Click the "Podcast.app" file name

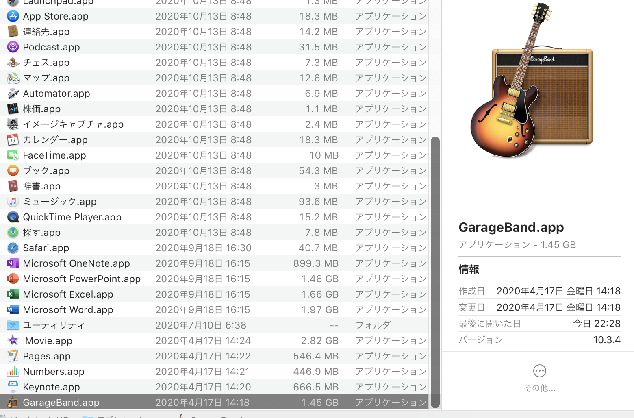point(51,47)
